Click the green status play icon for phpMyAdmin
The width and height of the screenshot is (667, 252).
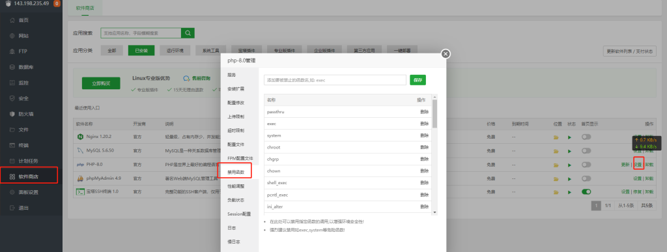pos(570,178)
